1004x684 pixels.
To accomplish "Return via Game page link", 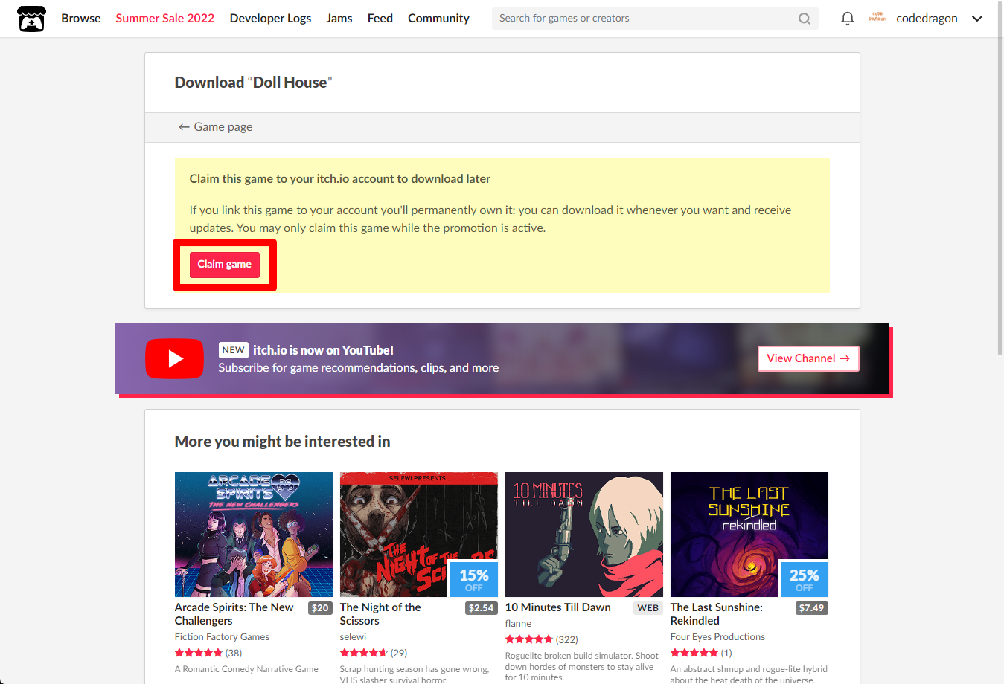I will (215, 127).
